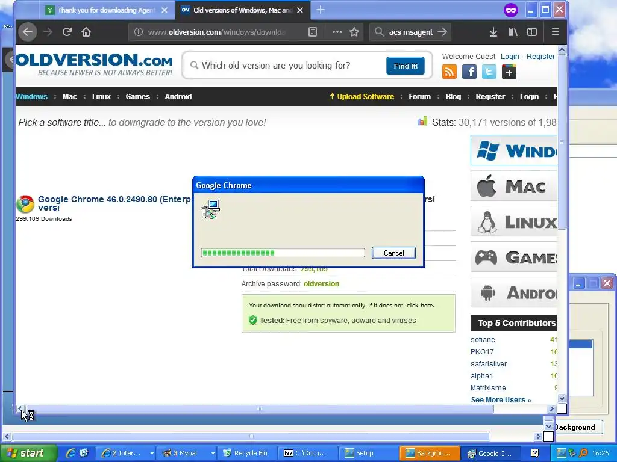The width and height of the screenshot is (617, 462).
Task: Open a new tab with plus icon
Action: tap(321, 10)
